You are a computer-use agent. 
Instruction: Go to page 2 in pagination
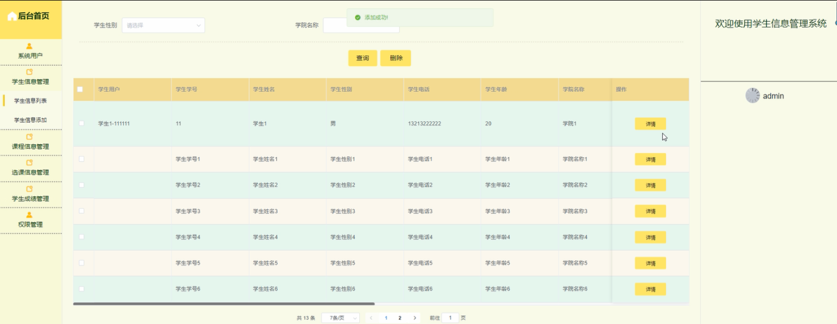click(x=400, y=318)
